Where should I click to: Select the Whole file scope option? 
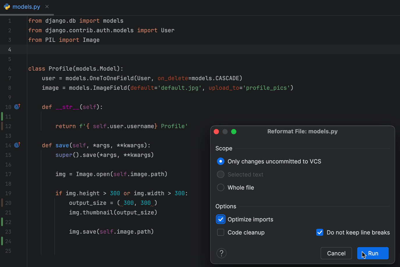(221, 187)
